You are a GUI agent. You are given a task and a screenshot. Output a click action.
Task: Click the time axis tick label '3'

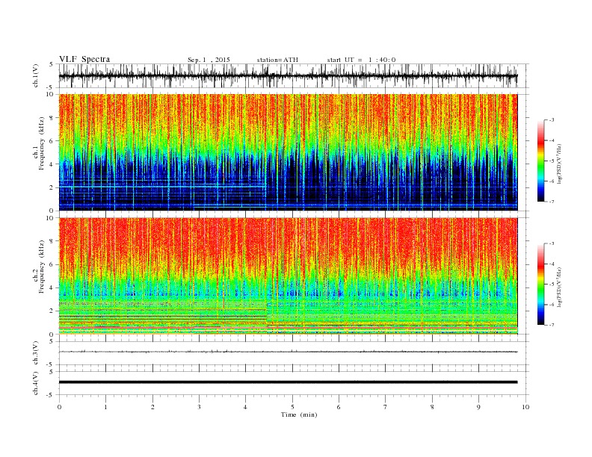(199, 407)
